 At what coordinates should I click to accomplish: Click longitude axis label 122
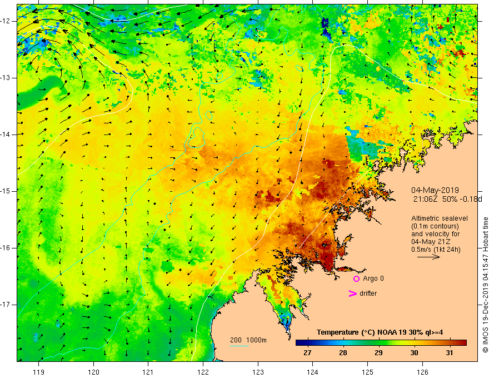(x=203, y=372)
